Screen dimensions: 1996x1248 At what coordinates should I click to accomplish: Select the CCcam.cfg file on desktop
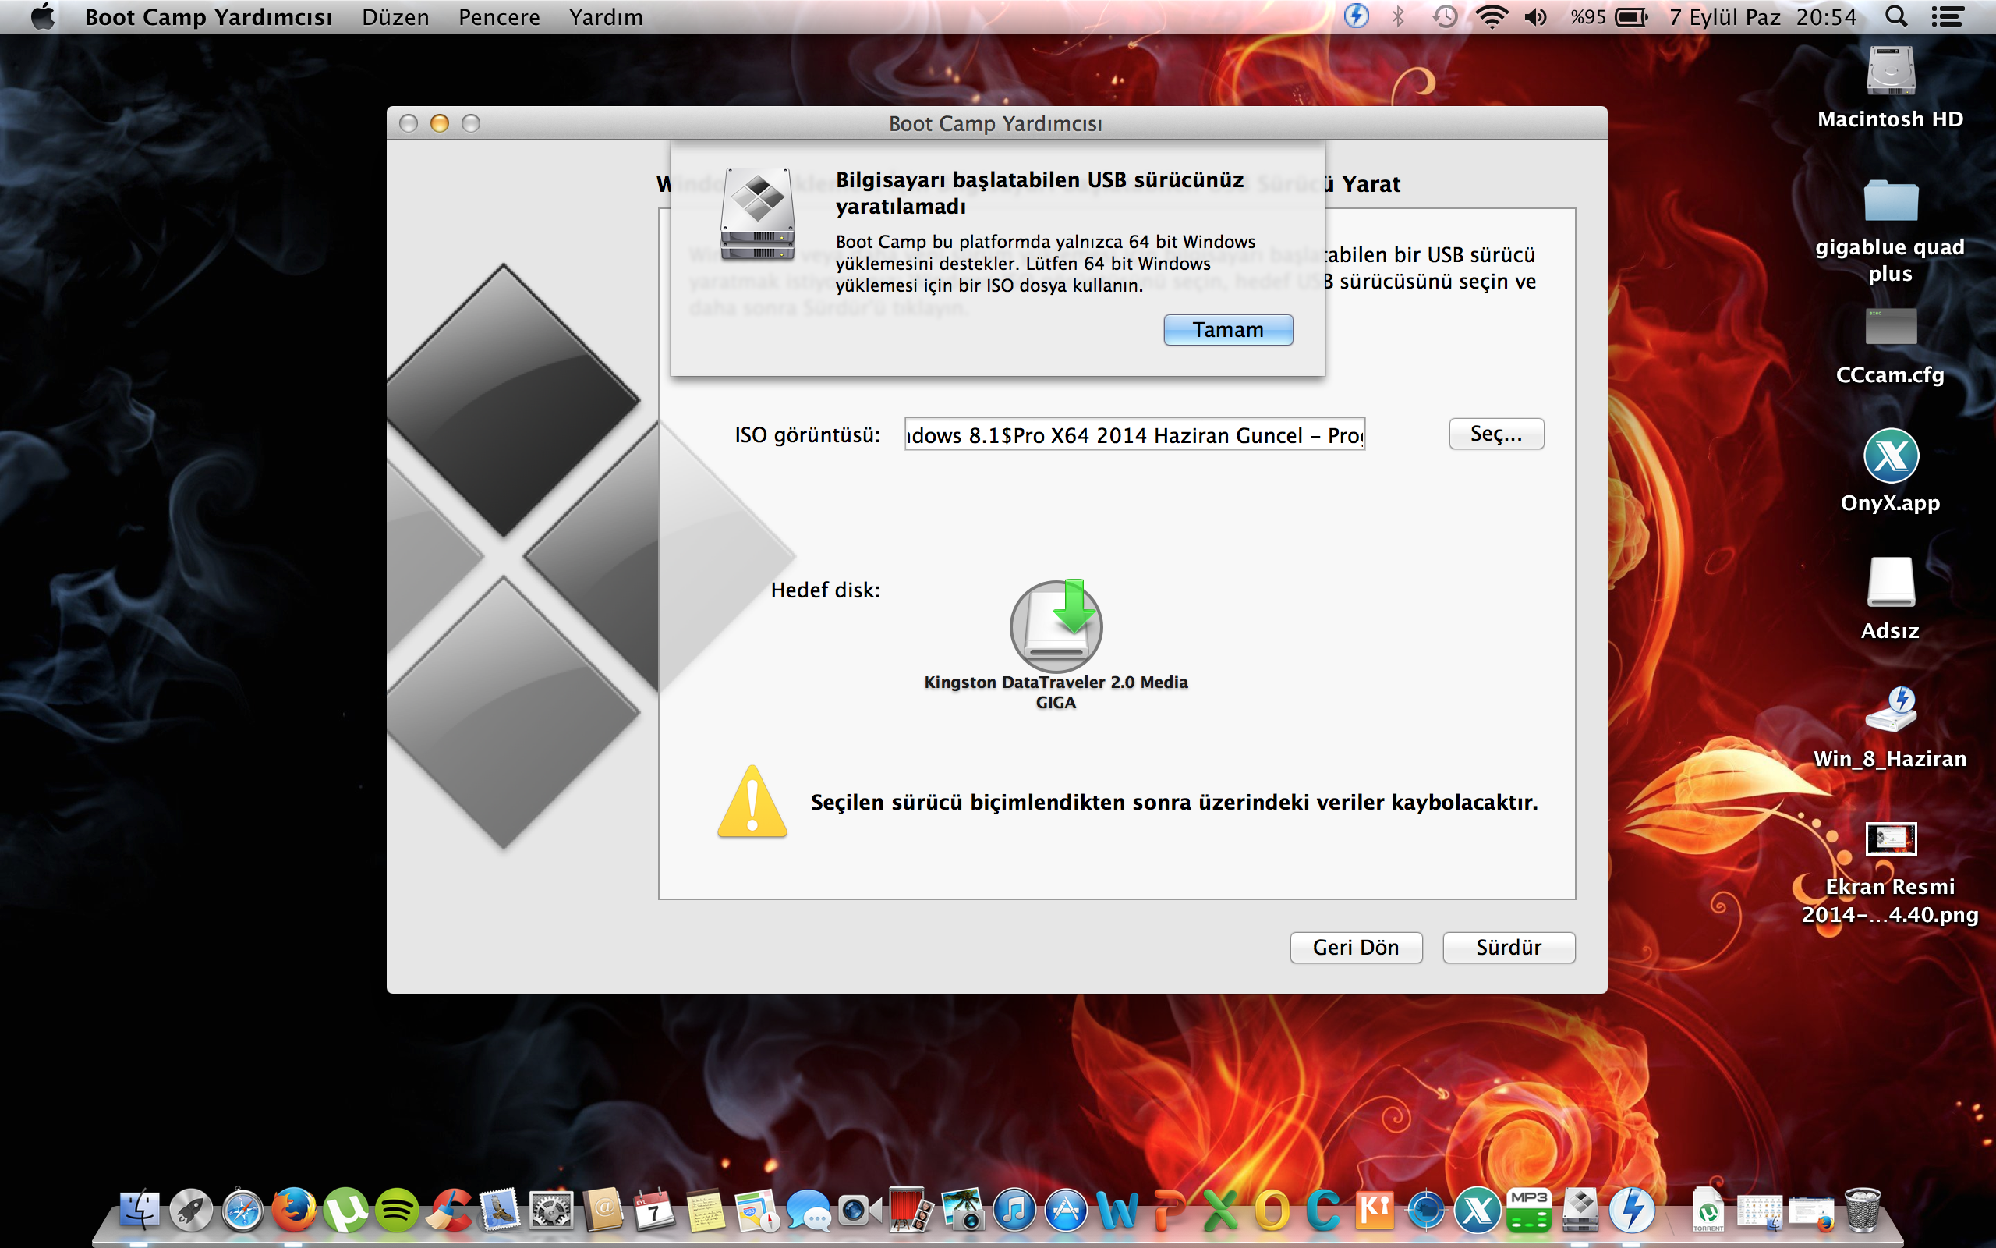1891,327
